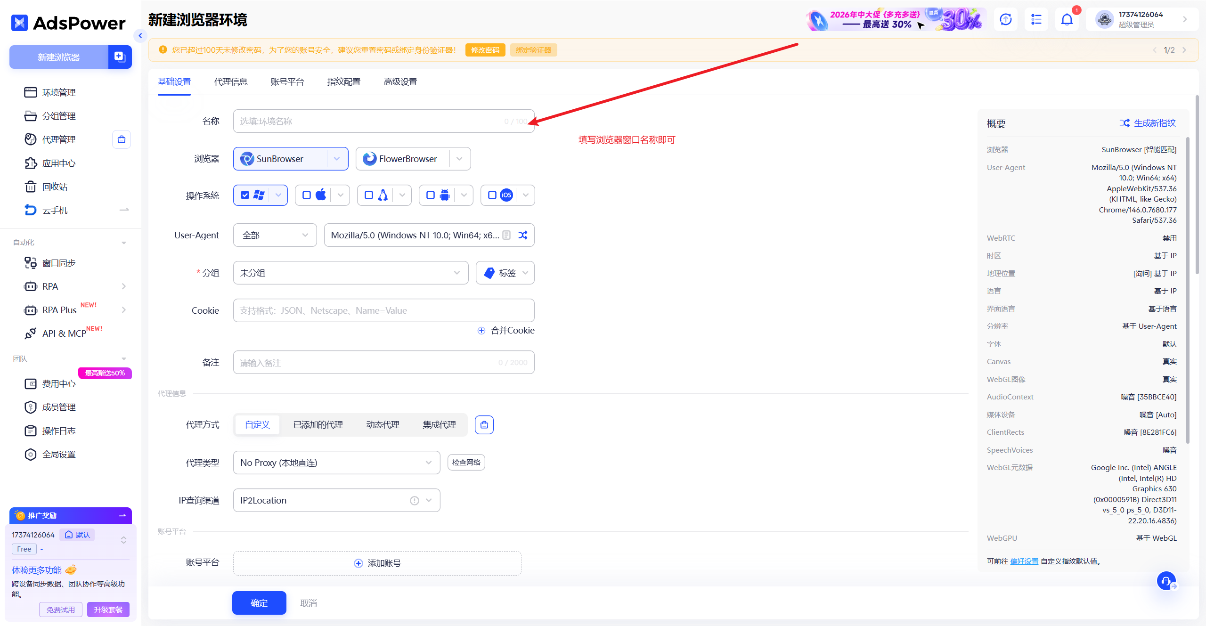The image size is (1206, 626).
Task: Collapse the sidebar with the arrow button
Action: 140,36
